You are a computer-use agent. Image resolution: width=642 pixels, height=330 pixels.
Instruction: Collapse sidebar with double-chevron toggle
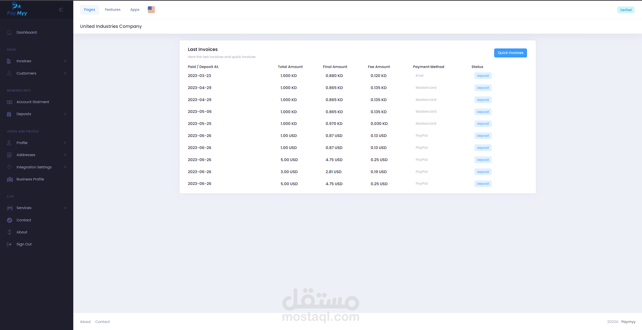coord(61,10)
